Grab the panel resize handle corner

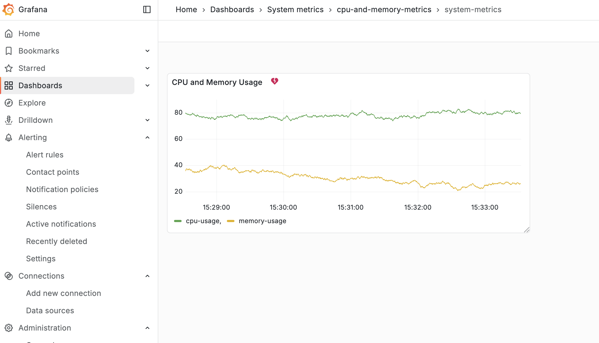point(527,230)
